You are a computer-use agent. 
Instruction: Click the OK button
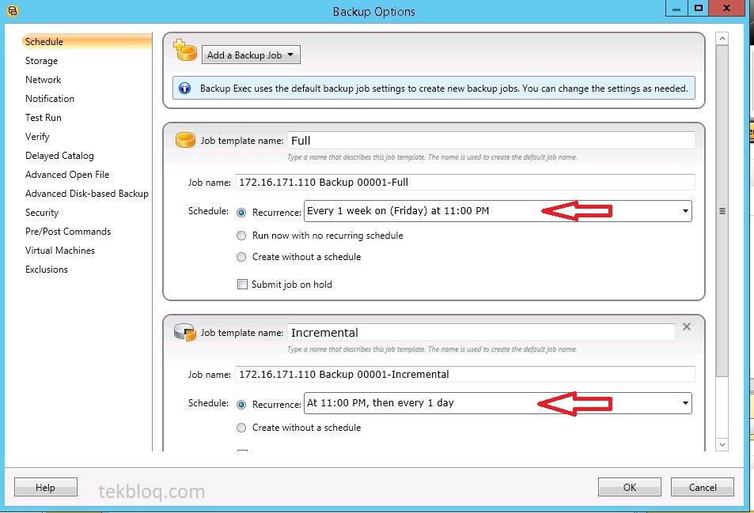pos(630,487)
